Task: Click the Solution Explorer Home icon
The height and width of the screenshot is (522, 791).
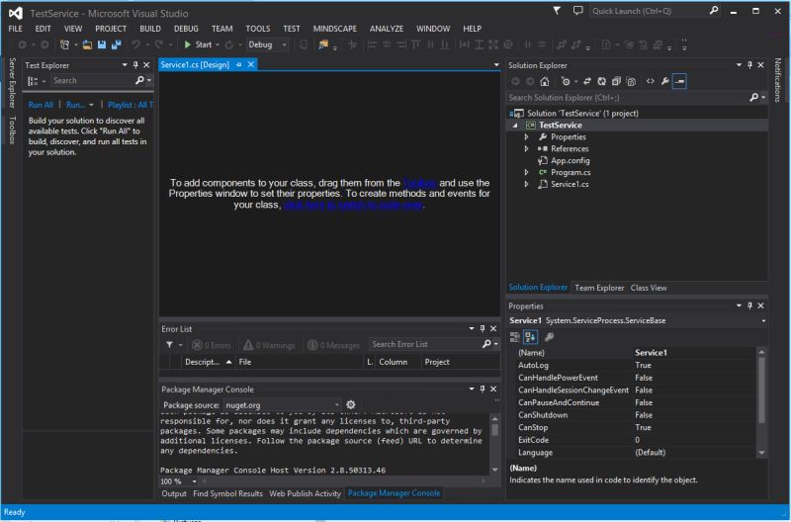Action: point(545,81)
